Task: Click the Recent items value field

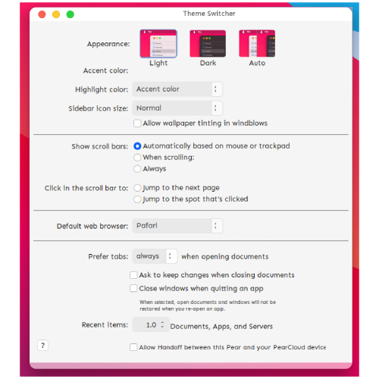Action: tap(151, 324)
